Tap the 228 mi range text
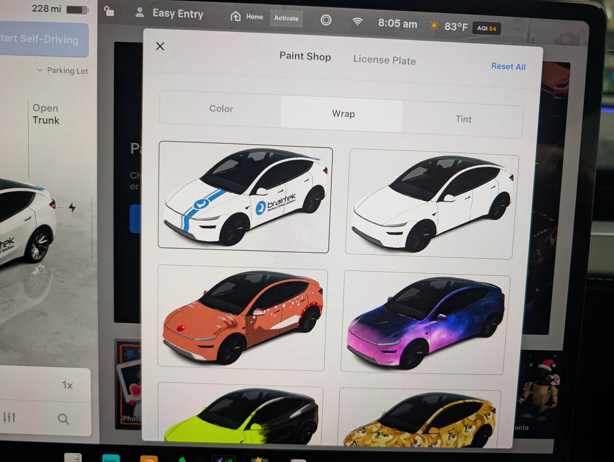The height and width of the screenshot is (462, 614). (x=46, y=8)
